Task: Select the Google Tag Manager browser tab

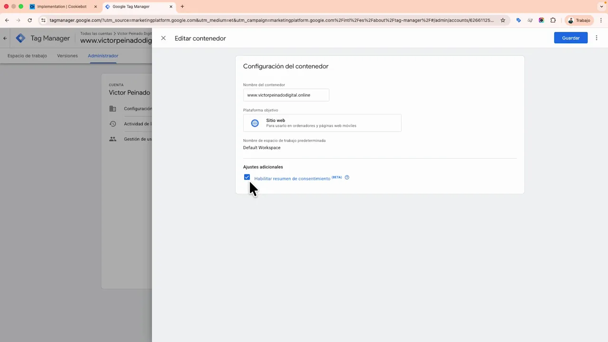Action: point(138,7)
